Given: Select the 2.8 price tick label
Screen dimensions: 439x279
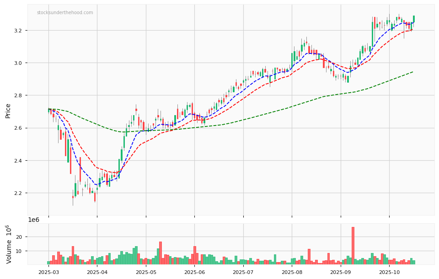Looking at the screenshot, I should click(x=19, y=95).
